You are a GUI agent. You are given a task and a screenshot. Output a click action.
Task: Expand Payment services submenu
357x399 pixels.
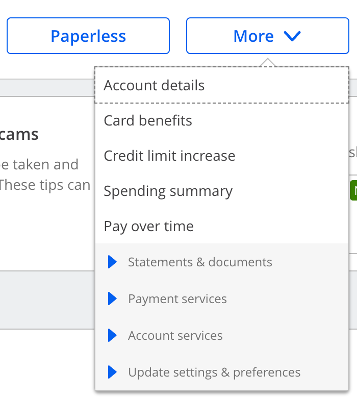[x=177, y=299]
